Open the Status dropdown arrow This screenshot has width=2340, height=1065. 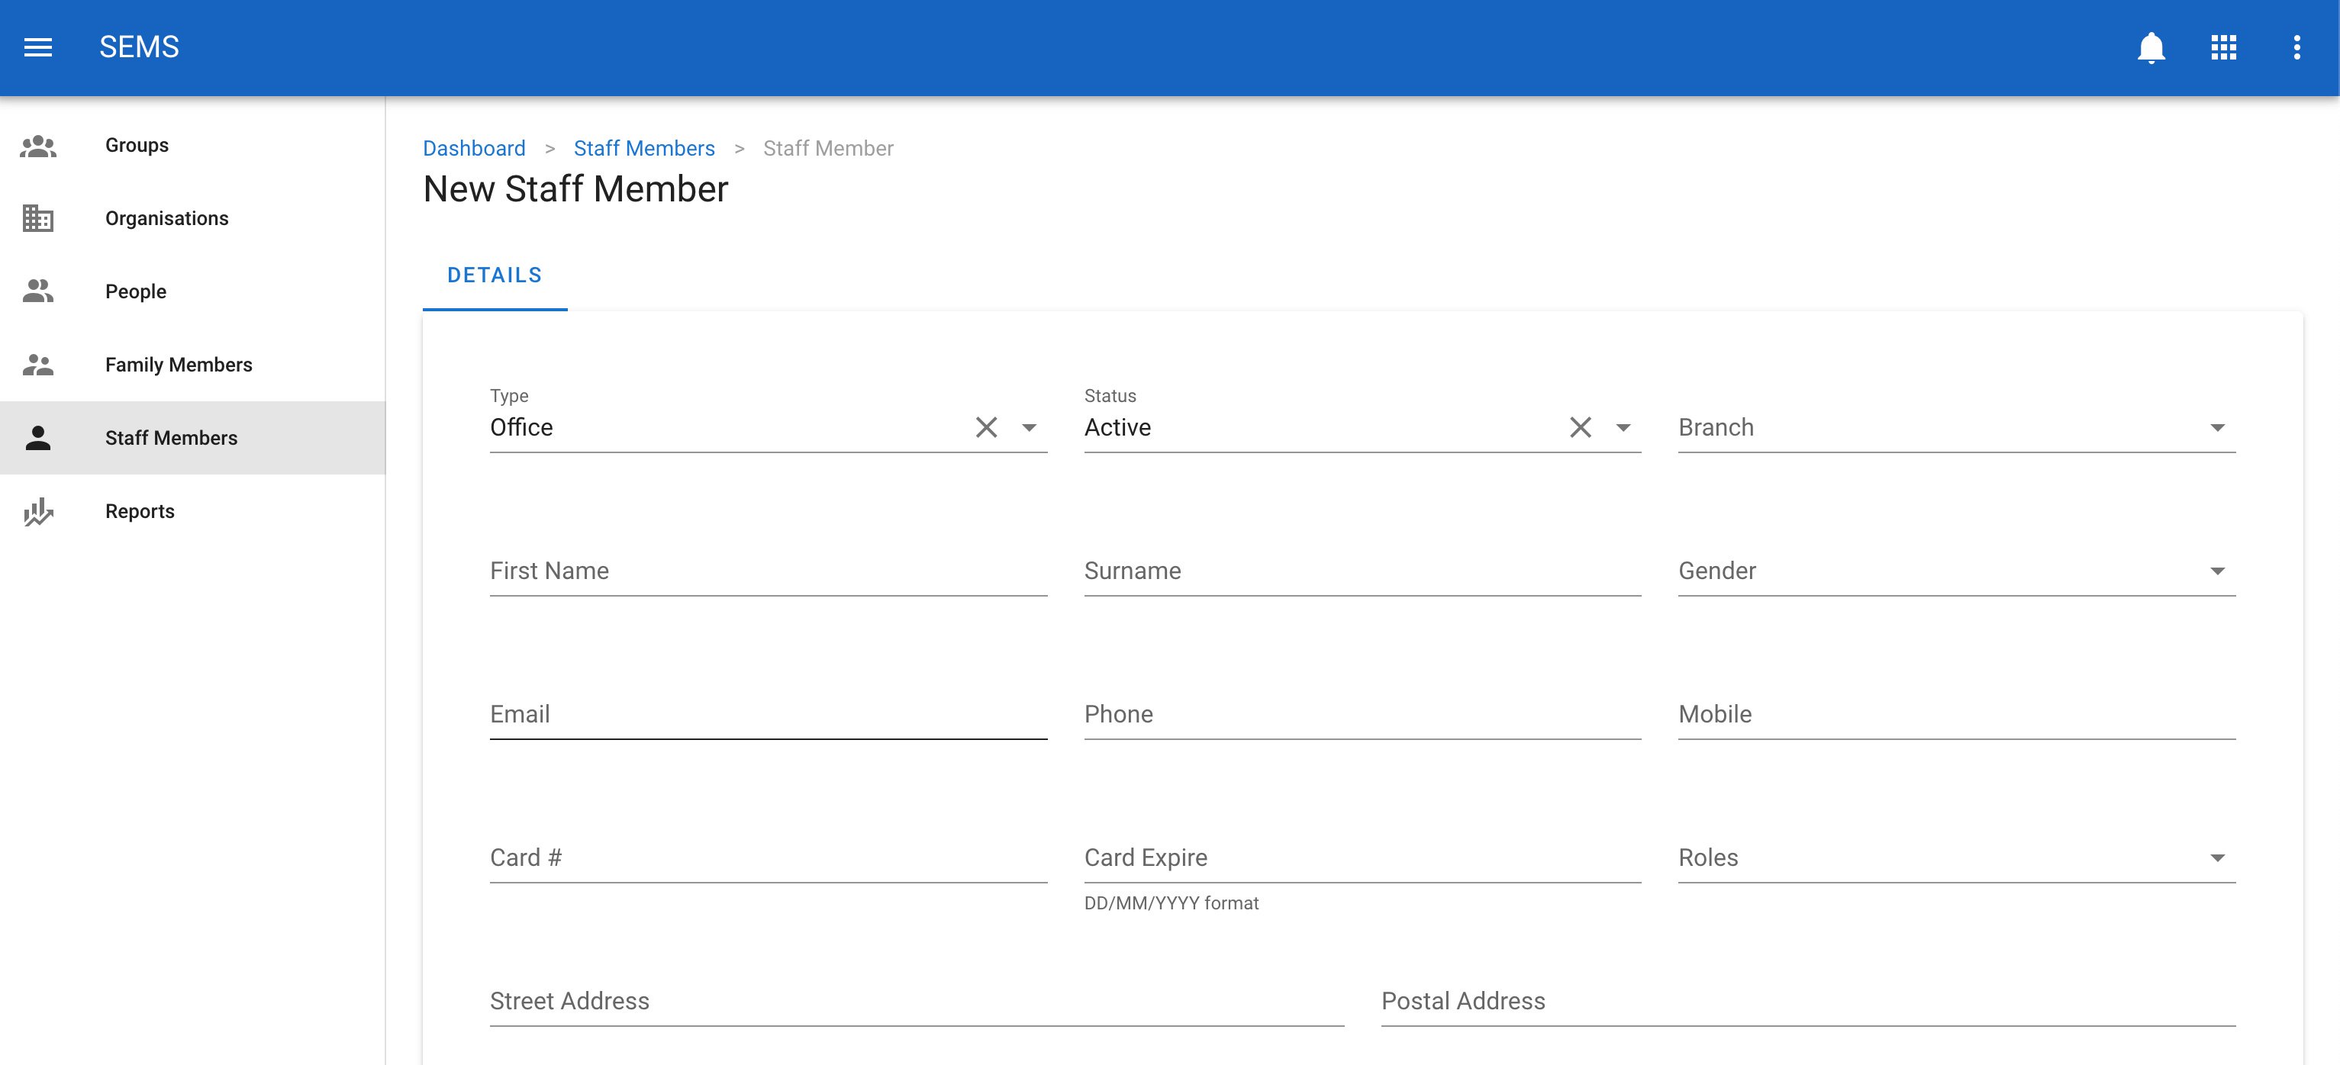(1623, 428)
